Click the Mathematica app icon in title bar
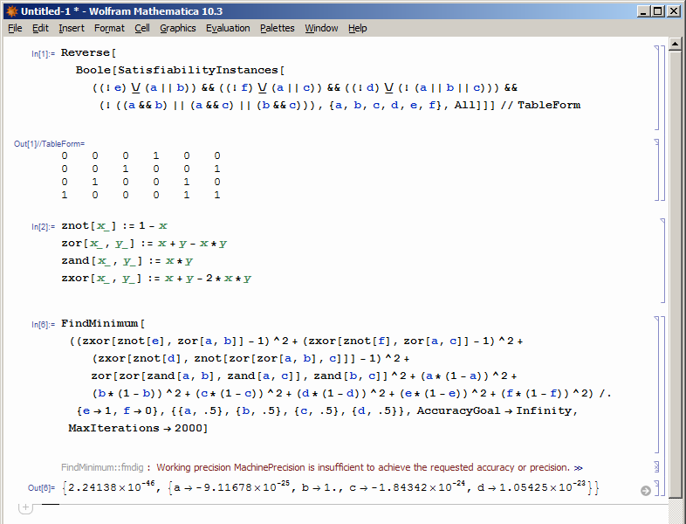 pyautogui.click(x=10, y=10)
